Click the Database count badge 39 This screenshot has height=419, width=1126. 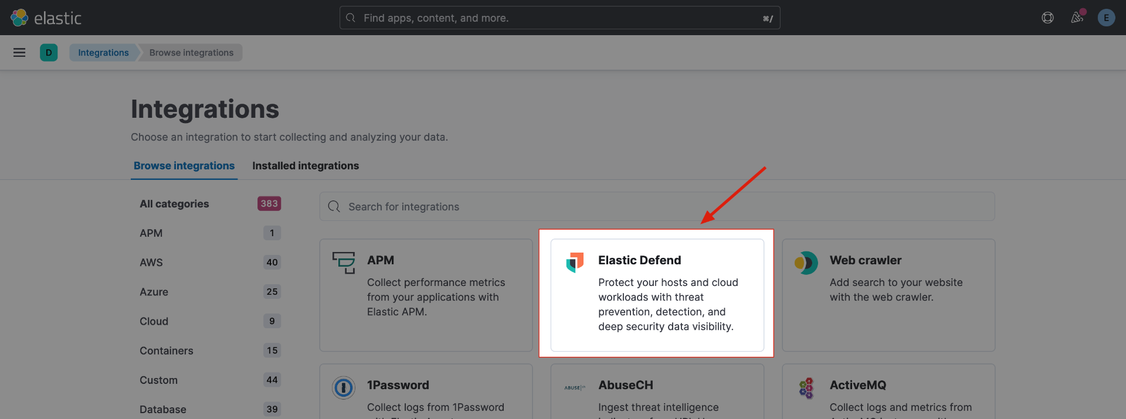272,409
